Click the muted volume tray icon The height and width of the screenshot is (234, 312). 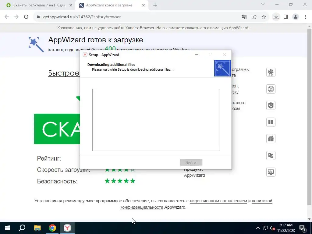pyautogui.click(x=272, y=228)
